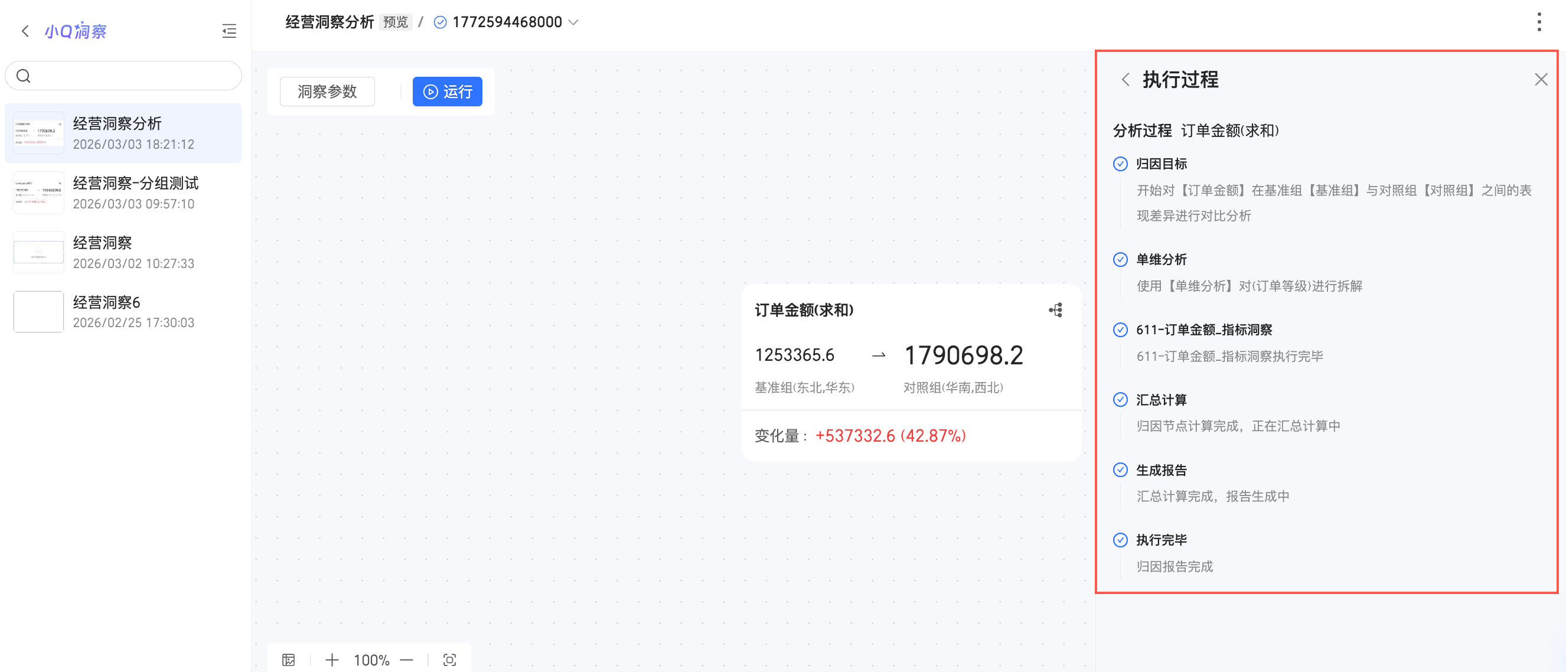Click the search magnifier icon in the sidebar
This screenshot has width=1566, height=672.
tap(24, 76)
